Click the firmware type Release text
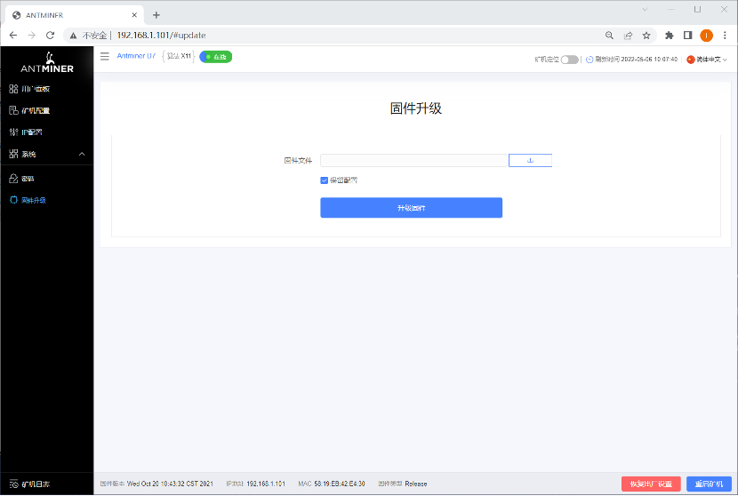Image resolution: width=738 pixels, height=496 pixels. [415, 484]
